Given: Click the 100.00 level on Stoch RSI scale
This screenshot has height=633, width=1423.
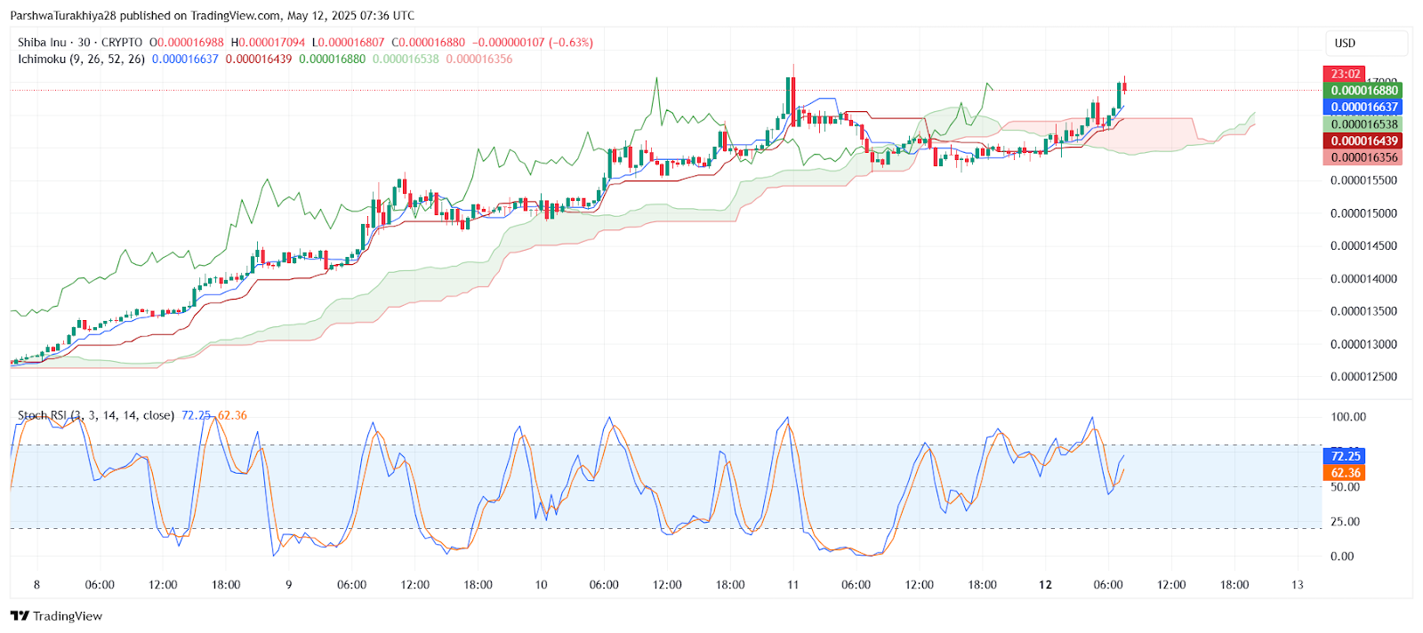Looking at the screenshot, I should click(1348, 417).
